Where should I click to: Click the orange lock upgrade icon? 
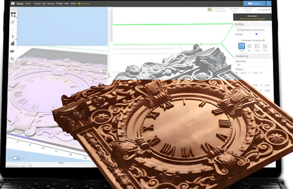(x=79, y=3)
